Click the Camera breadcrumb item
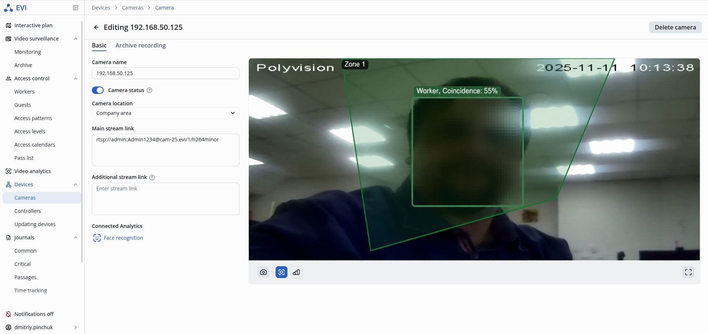 (165, 8)
